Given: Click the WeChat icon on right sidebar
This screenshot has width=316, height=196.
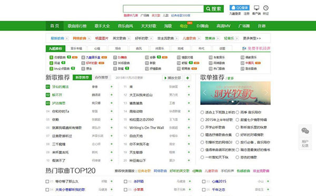Looking at the screenshot, I should tap(305, 131).
